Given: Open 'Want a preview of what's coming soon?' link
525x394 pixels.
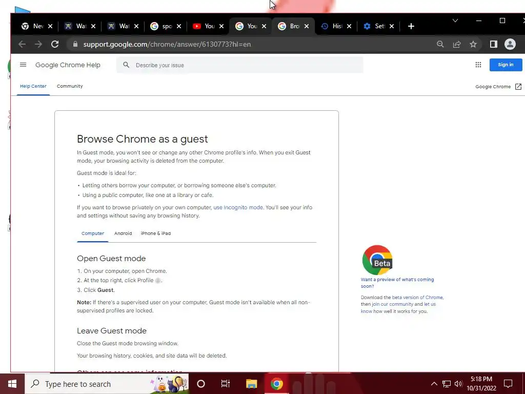Looking at the screenshot, I should pos(397,283).
